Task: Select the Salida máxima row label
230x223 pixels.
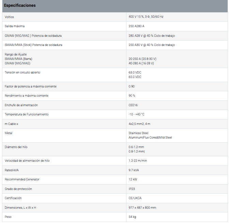Action: click(15, 26)
